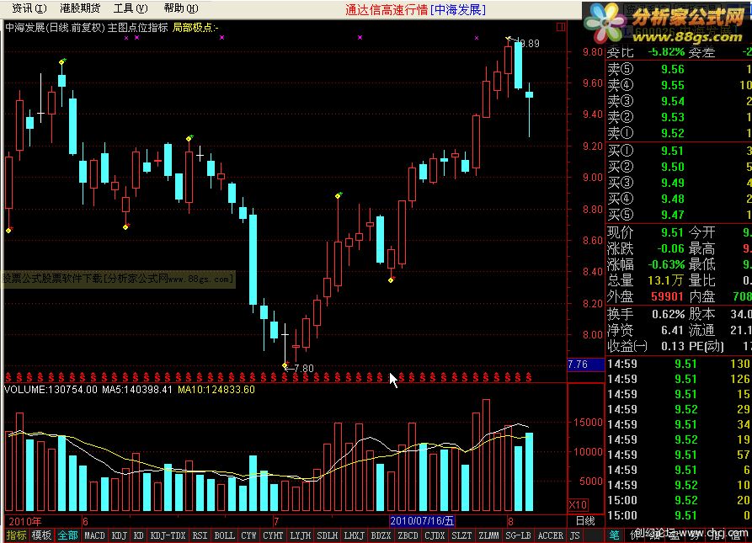Click the 卖④ 9.55 ask row
752x543 pixels.
click(x=679, y=85)
